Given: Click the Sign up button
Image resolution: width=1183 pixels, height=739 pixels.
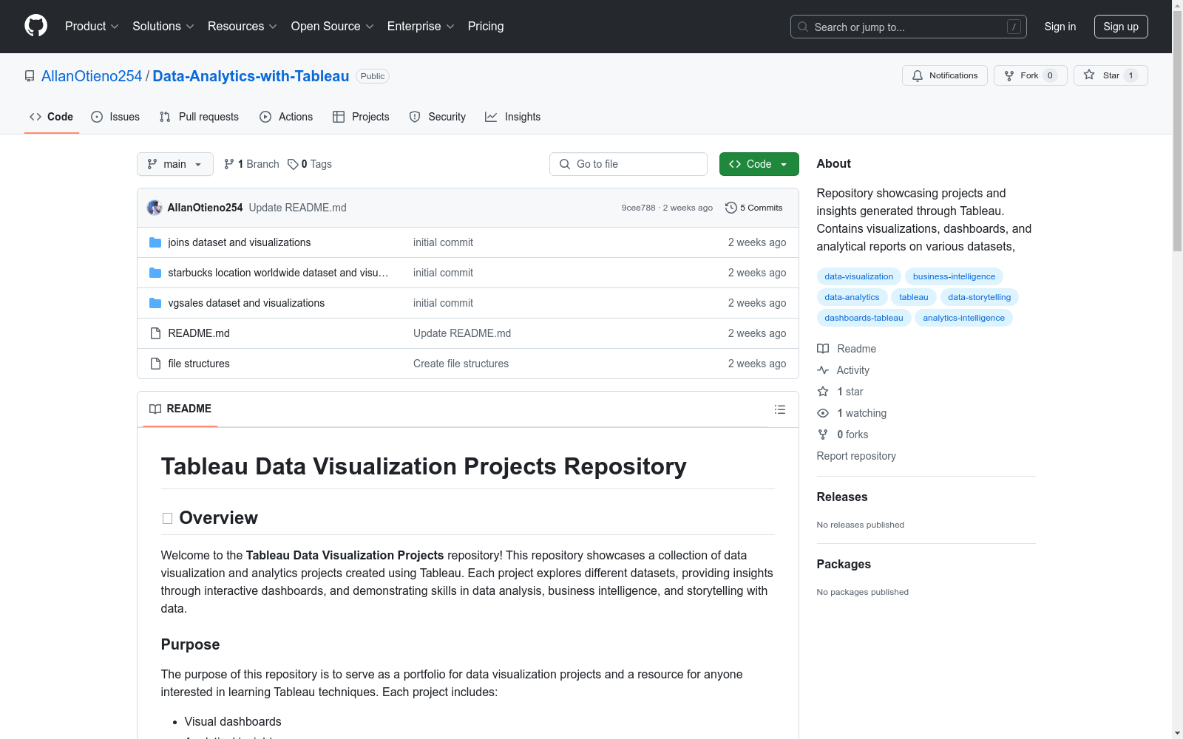Looking at the screenshot, I should pos(1120,27).
